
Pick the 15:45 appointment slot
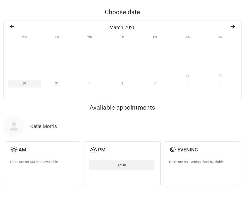click(122, 165)
